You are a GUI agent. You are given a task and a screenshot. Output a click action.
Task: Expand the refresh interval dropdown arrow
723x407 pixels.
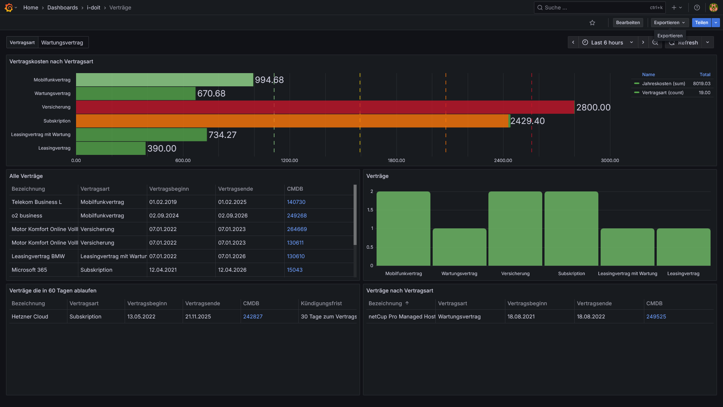tap(708, 43)
